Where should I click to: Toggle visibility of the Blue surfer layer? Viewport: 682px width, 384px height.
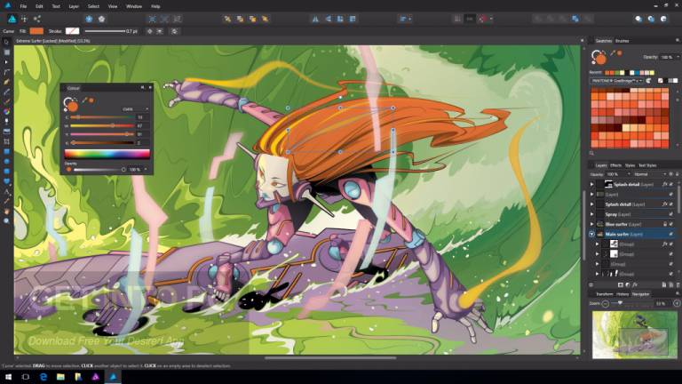670,224
